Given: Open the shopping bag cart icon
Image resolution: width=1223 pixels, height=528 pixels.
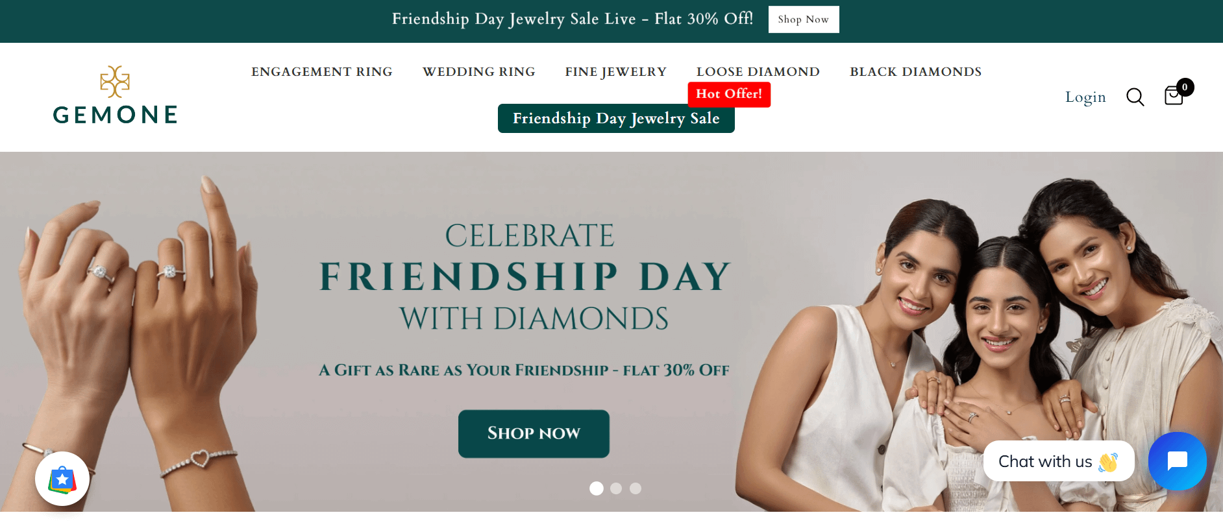Looking at the screenshot, I should click(1173, 97).
